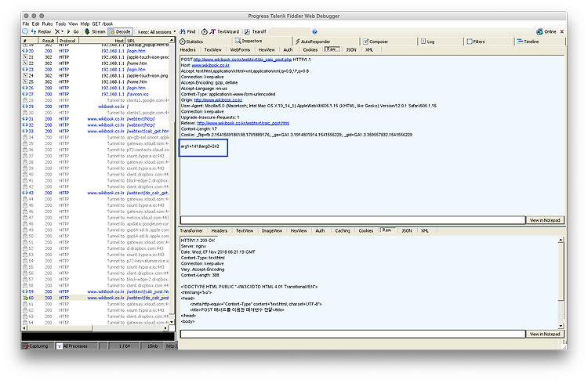
Task: Click the request search input field
Action: [x=353, y=220]
